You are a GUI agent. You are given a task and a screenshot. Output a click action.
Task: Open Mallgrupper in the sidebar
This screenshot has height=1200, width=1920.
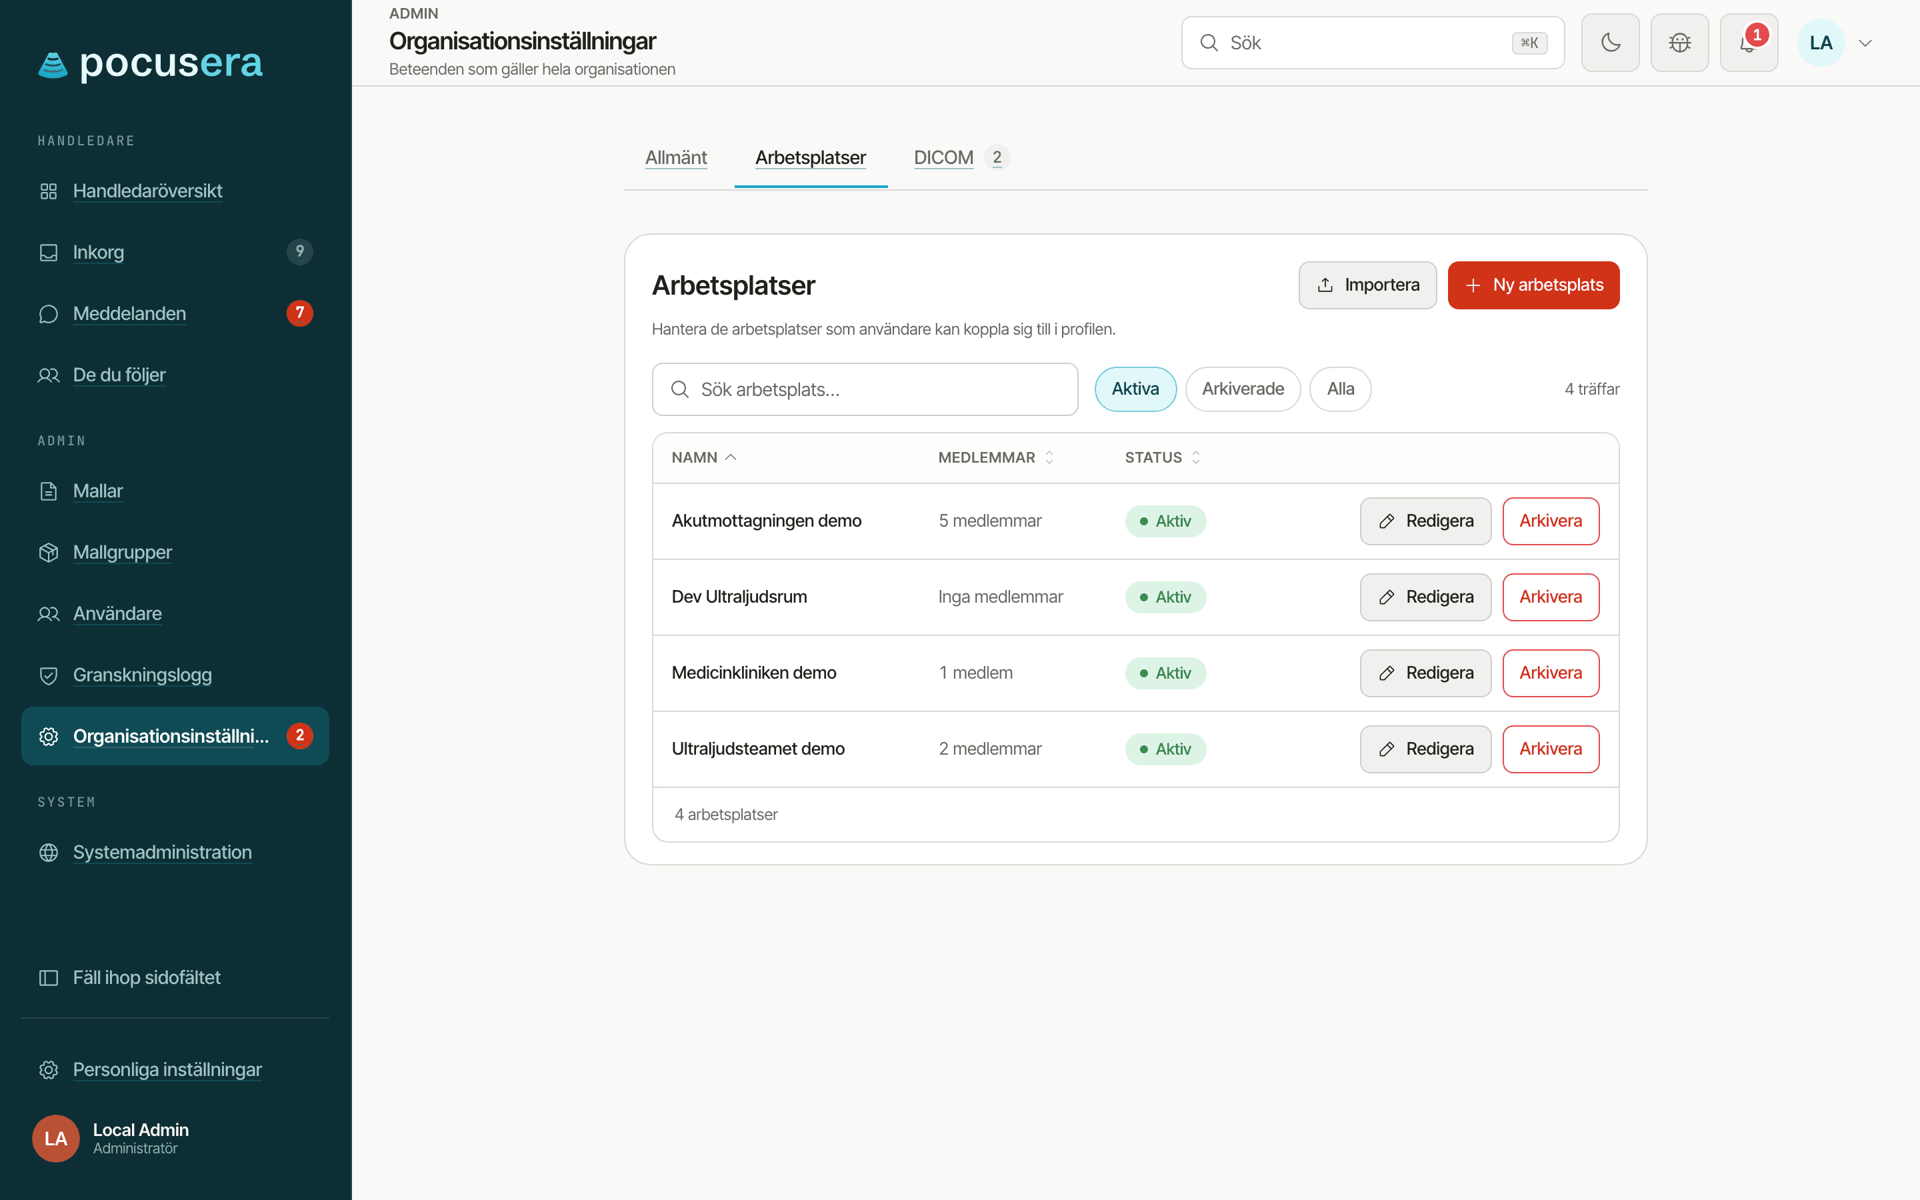click(175, 553)
